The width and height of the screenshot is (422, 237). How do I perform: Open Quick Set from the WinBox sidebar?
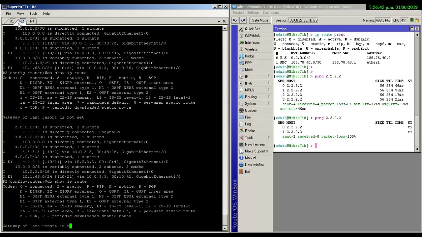coord(252,29)
